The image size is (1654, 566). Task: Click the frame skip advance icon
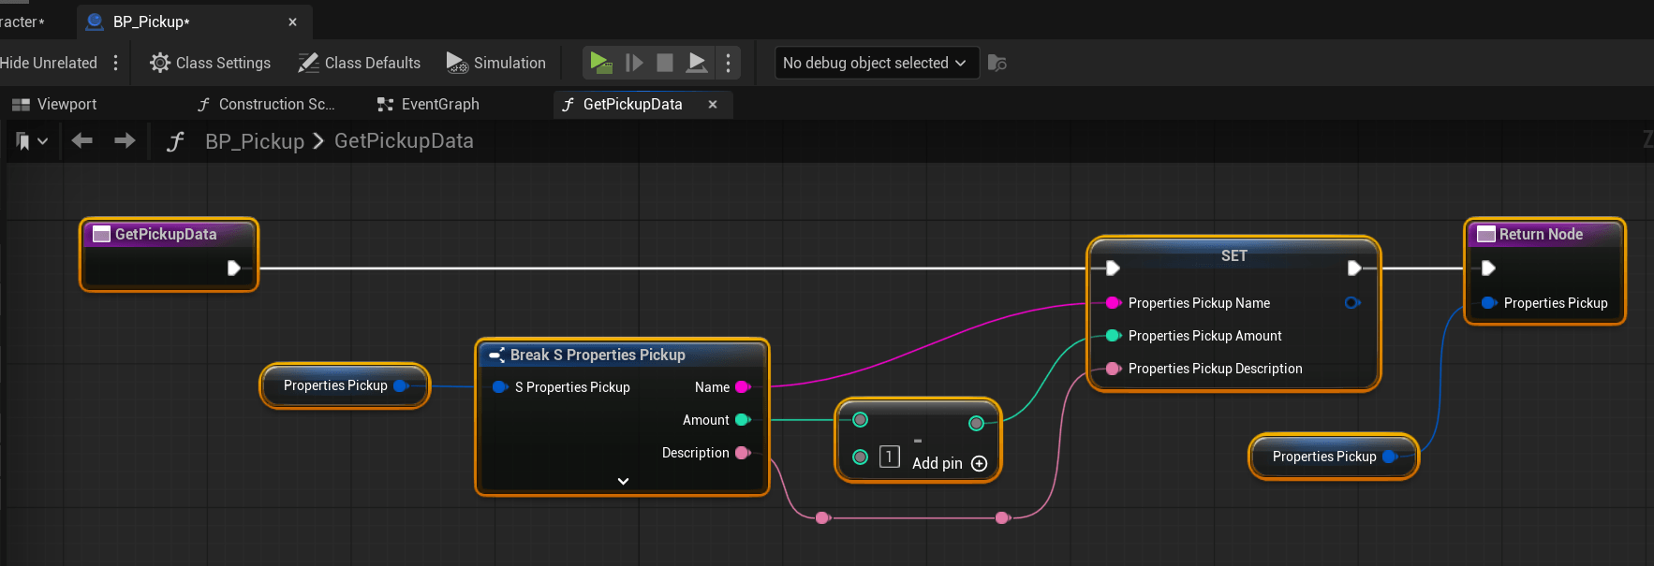[x=634, y=63]
